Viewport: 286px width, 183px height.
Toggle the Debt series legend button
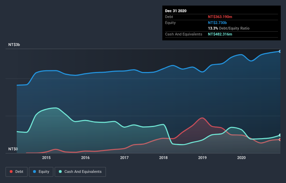[17, 172]
